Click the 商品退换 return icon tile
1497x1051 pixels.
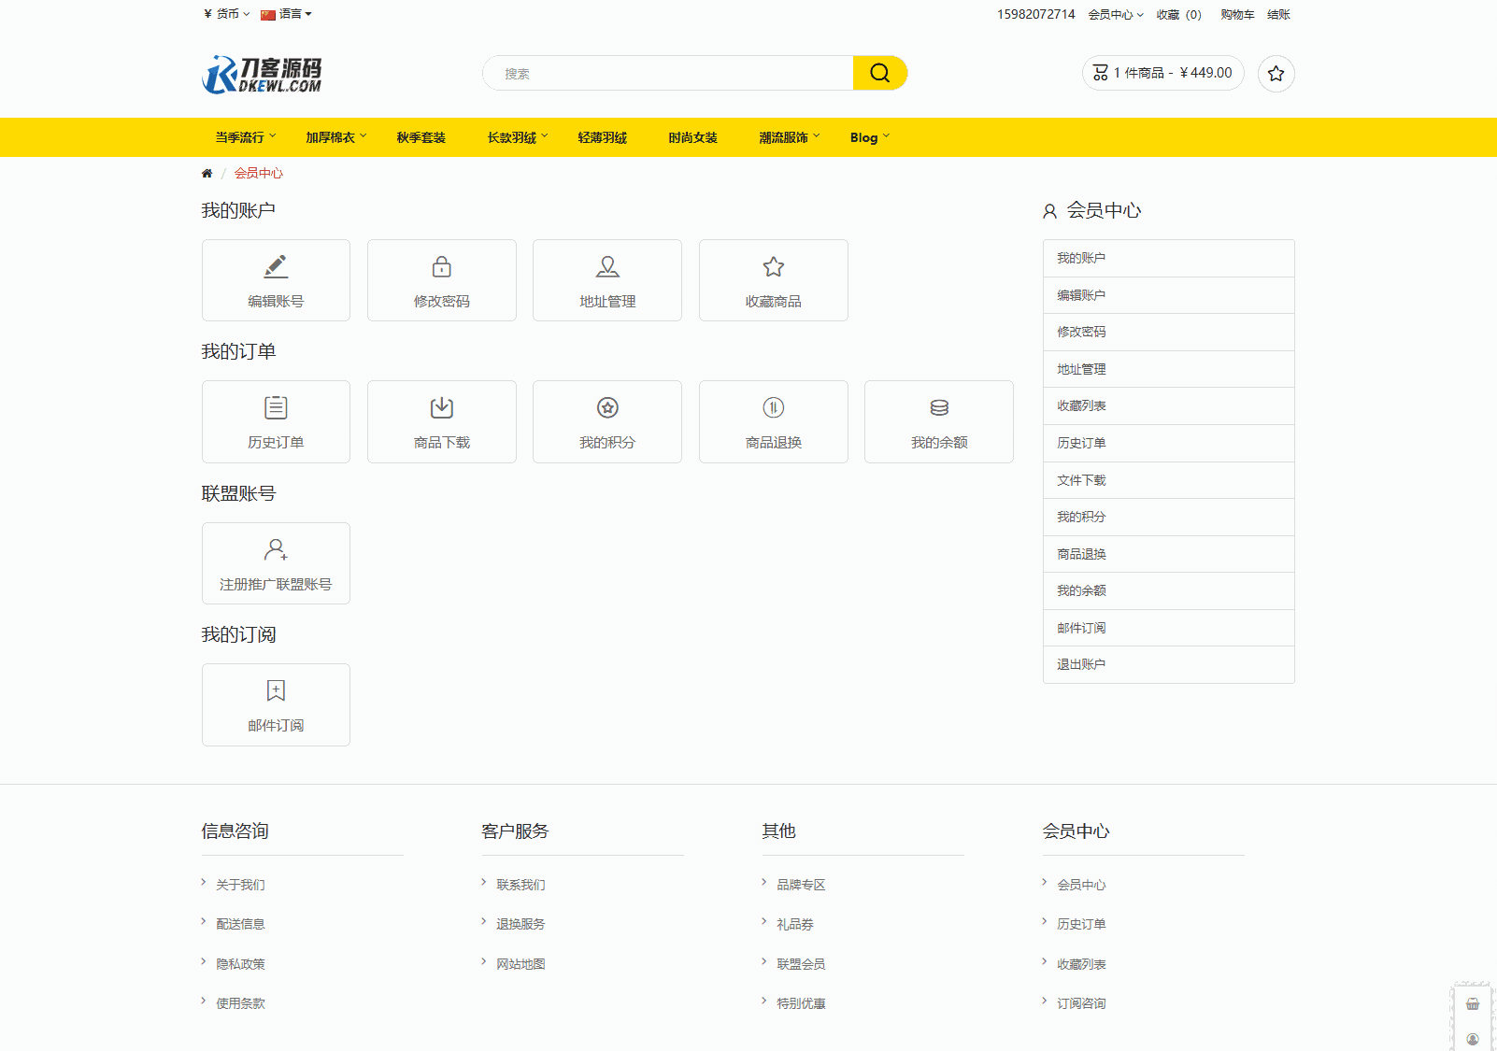coord(773,421)
